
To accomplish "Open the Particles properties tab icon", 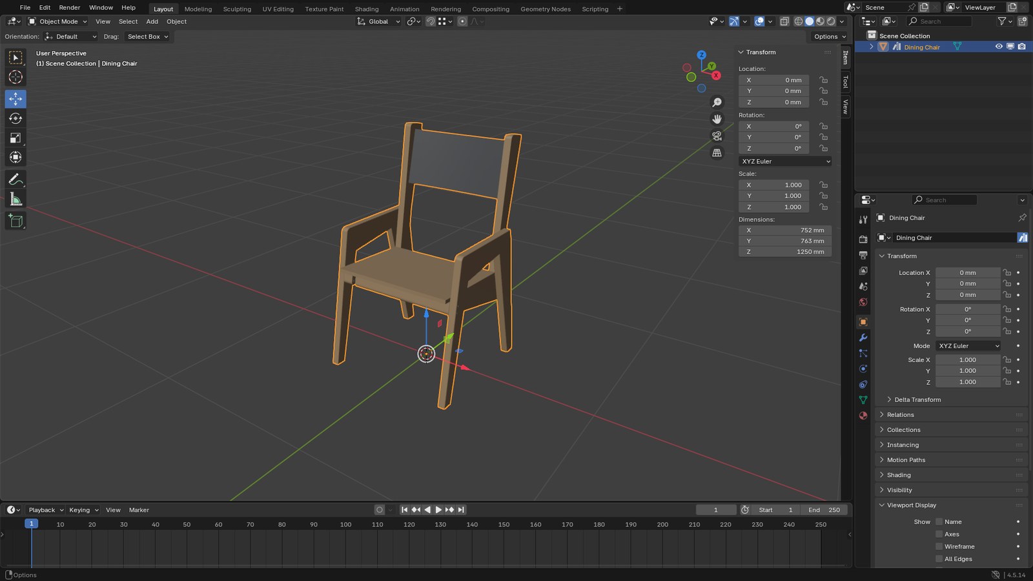I will coord(863,353).
